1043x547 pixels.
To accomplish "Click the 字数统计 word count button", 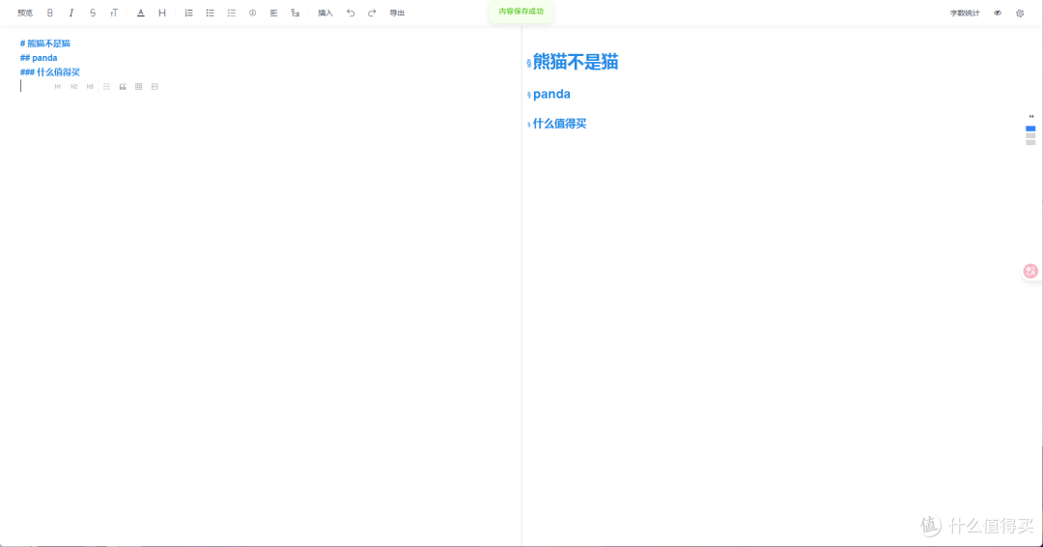I will tap(965, 13).
